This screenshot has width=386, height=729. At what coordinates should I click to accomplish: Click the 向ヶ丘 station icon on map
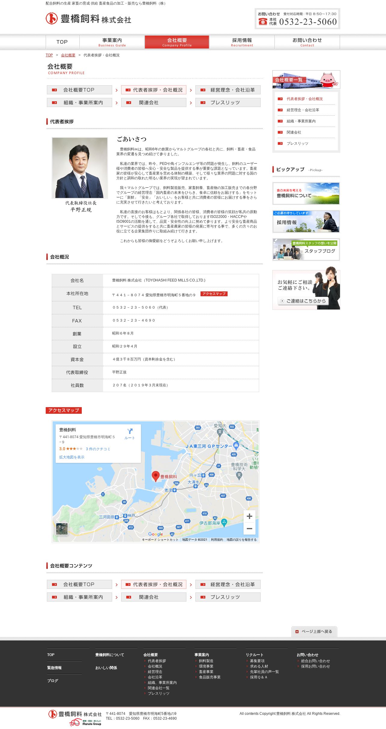[x=204, y=475]
